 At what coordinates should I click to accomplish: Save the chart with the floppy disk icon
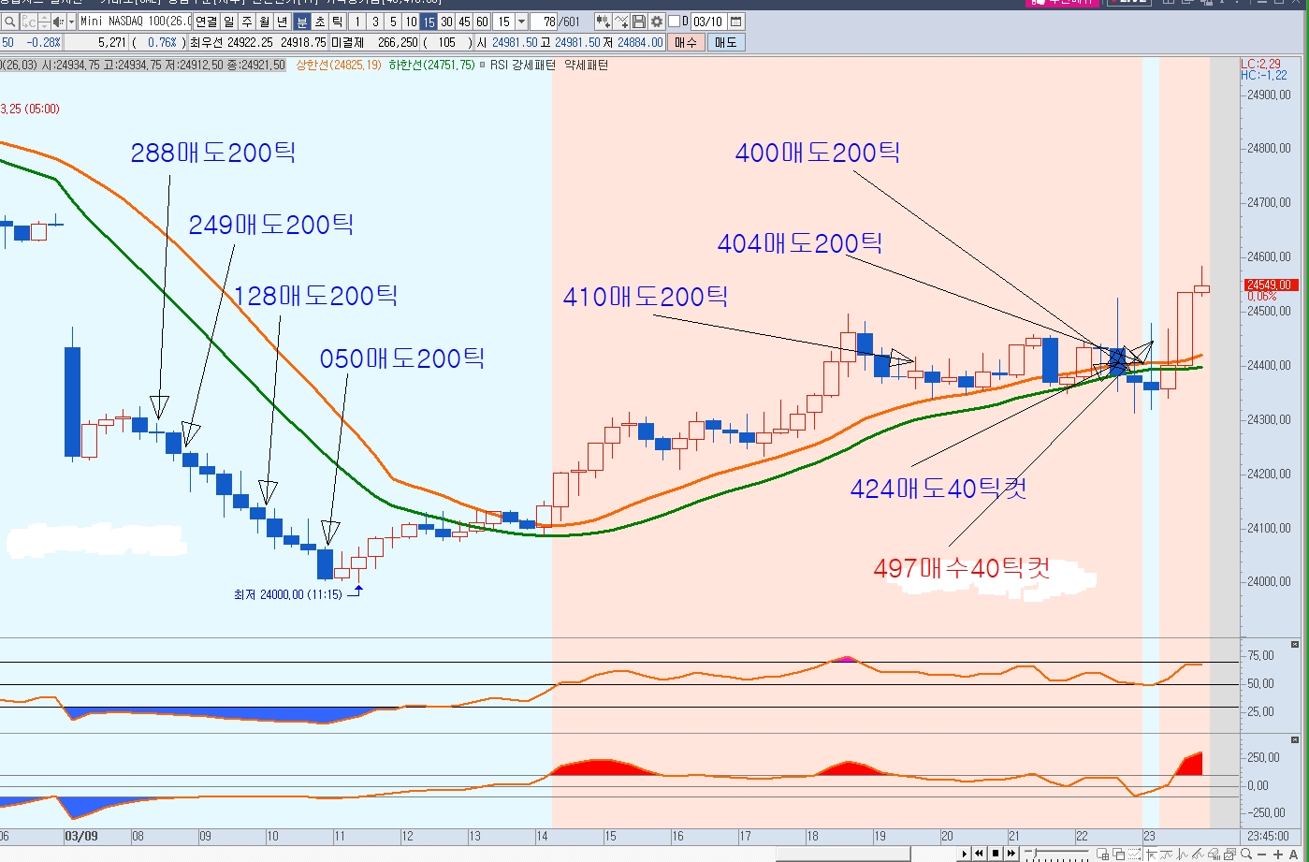click(x=639, y=22)
